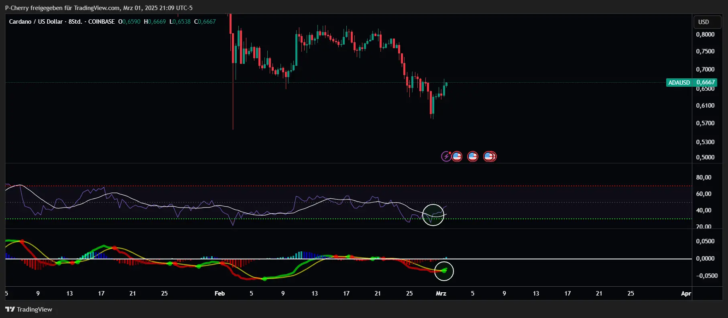Click the open value O0,6590
Screen dimensions: 728x318
point(129,22)
